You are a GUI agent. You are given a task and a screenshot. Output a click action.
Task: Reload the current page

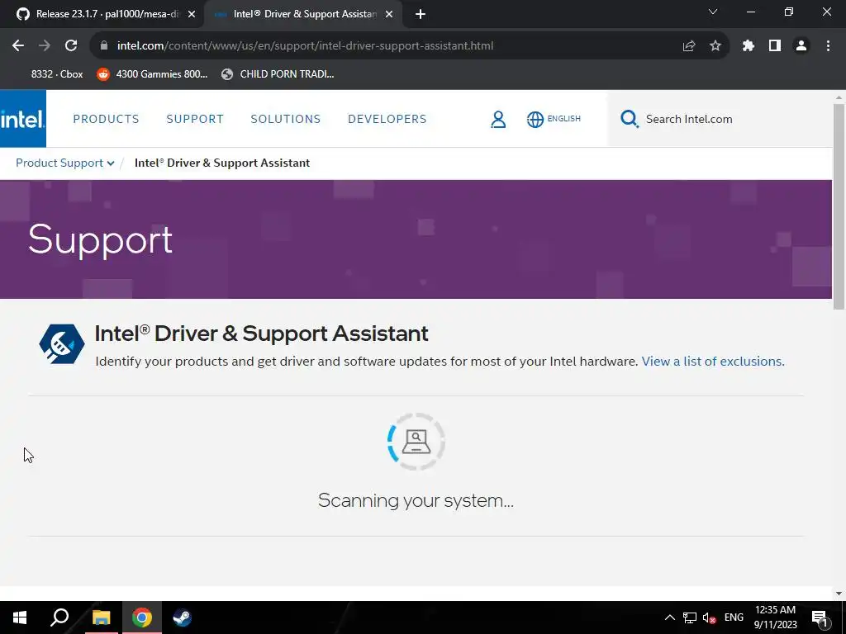pyautogui.click(x=71, y=46)
